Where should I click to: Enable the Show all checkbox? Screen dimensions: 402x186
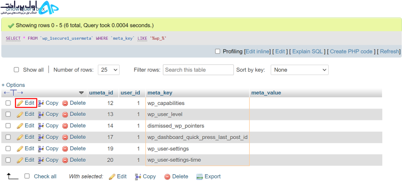tap(16, 70)
